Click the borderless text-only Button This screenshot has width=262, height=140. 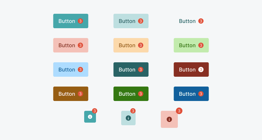(x=187, y=21)
